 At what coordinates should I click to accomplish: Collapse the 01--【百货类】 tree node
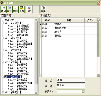click(3, 23)
